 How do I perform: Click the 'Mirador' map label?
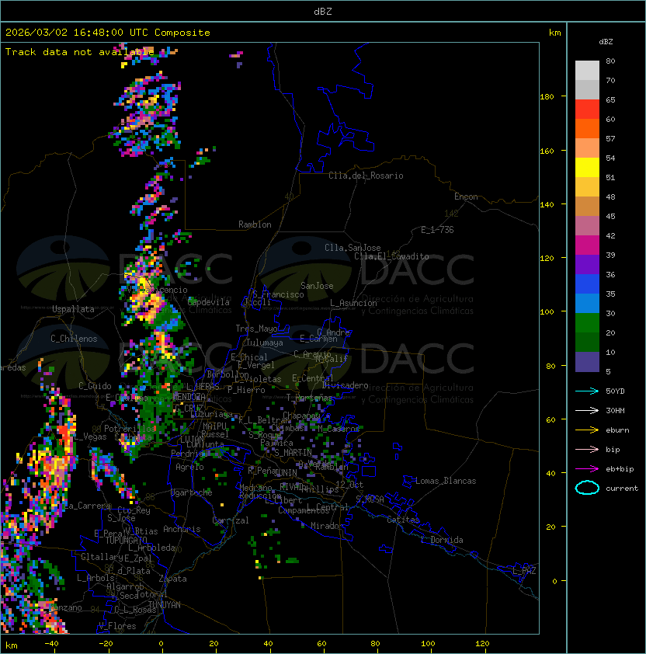point(328,526)
